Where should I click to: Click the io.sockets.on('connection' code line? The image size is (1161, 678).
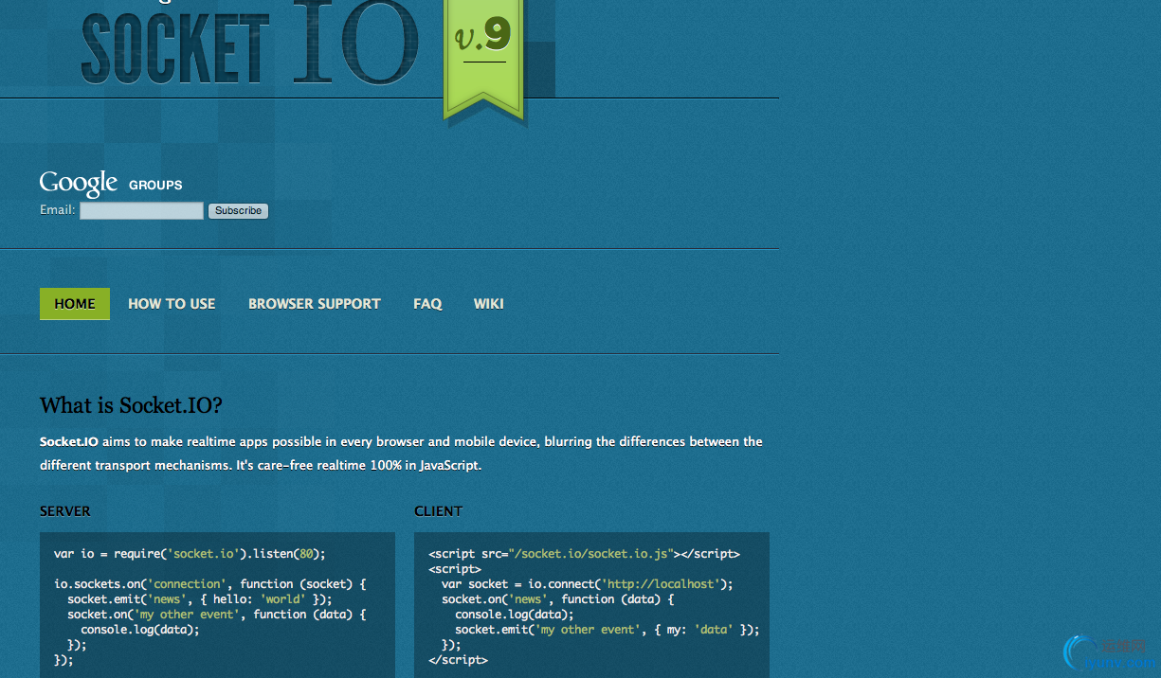click(209, 584)
